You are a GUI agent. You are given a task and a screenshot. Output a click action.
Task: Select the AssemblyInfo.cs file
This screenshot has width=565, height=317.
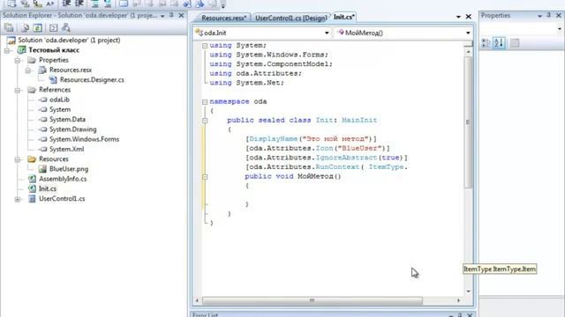[63, 179]
